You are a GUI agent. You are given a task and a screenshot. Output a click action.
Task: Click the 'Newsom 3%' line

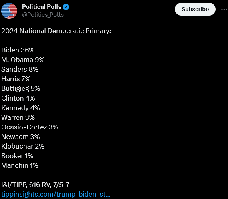(20, 137)
